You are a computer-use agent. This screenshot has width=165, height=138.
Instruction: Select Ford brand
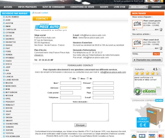(8, 51)
